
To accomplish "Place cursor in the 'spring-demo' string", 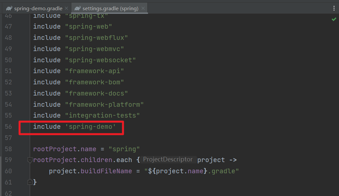I will (91, 127).
